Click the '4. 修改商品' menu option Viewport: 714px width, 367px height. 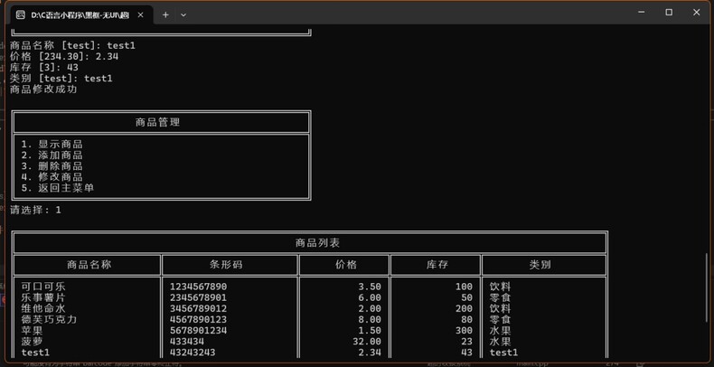[x=52, y=177]
